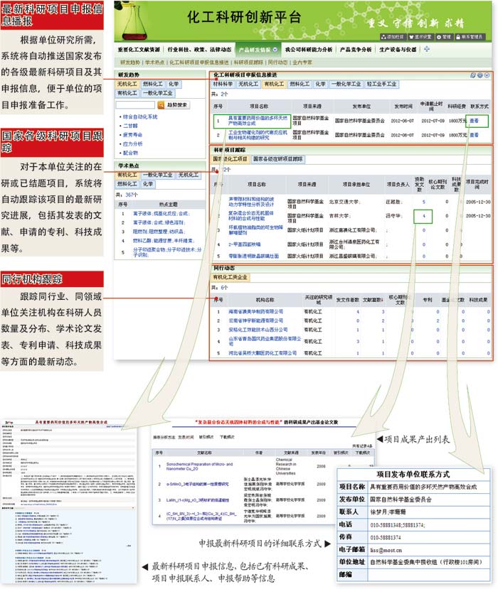Viewport: 498px width, 589px height.
Task: Select 无机化工 tag in 研发趋势 panel
Action: click(127, 84)
